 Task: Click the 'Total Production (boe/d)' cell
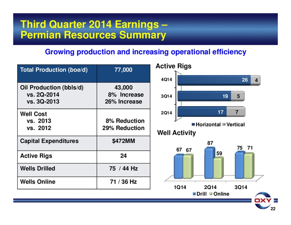[57, 73]
